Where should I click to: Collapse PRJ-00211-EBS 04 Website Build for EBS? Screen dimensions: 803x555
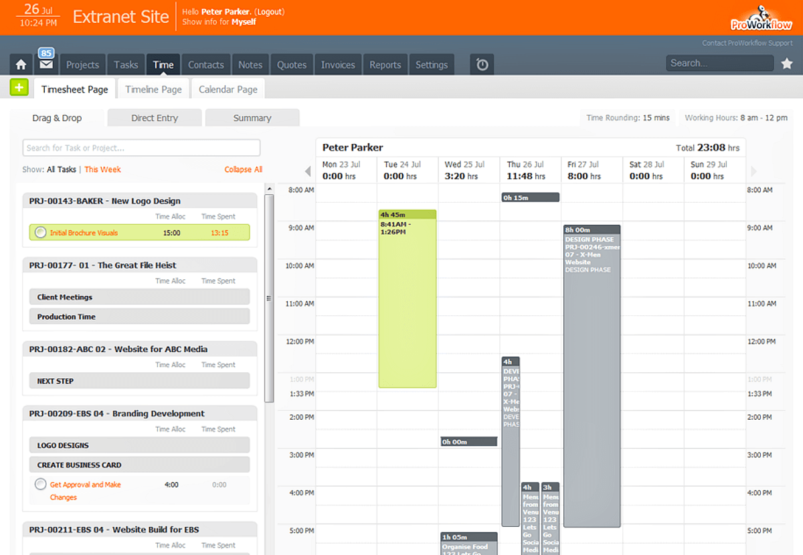coord(140,530)
